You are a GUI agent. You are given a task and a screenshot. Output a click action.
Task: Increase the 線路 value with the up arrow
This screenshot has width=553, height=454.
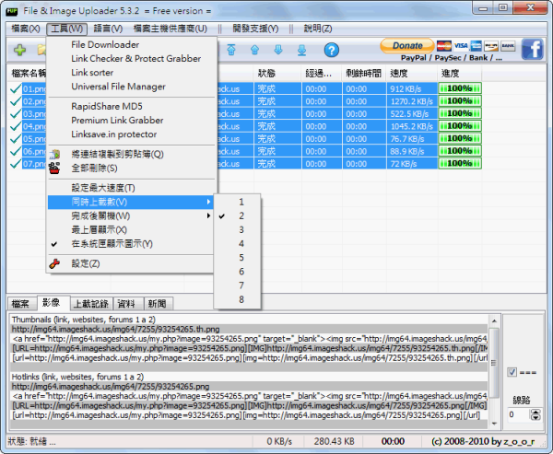point(535,412)
